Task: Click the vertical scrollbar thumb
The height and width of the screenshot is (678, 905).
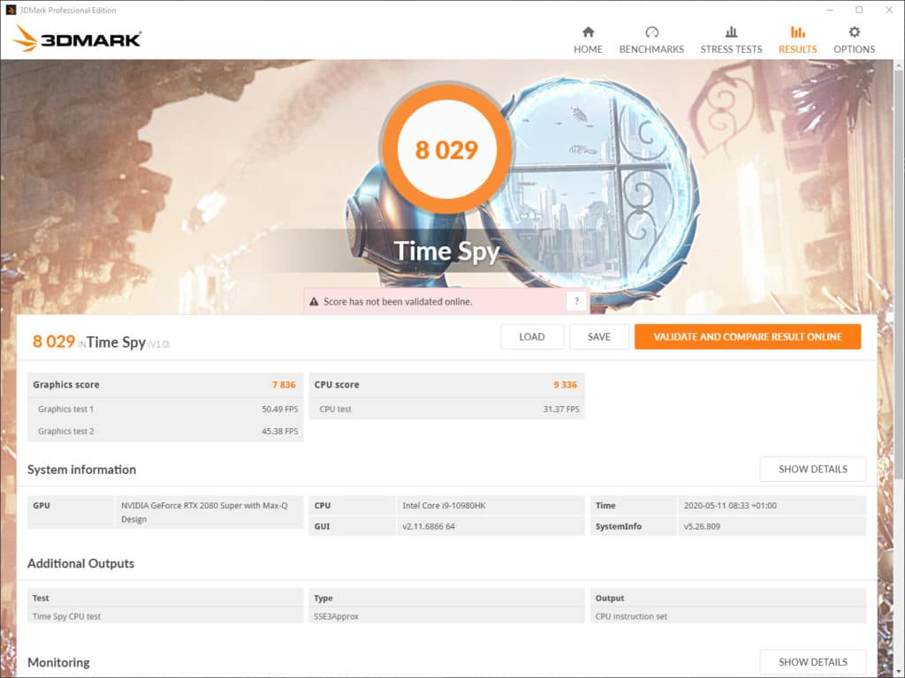Action: [899, 274]
